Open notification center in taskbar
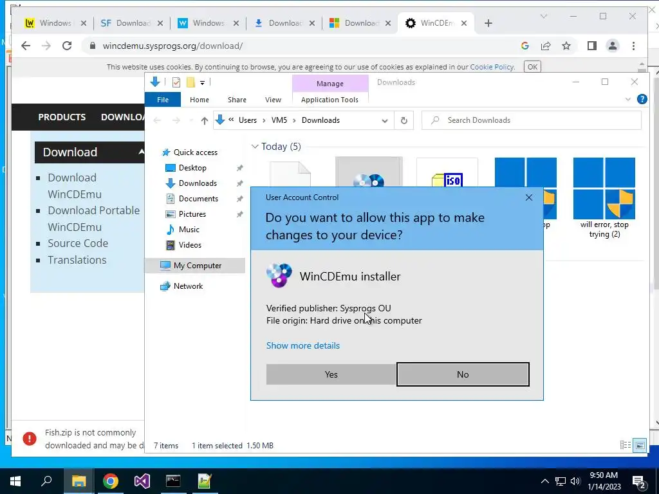This screenshot has width=659, height=494. tap(639, 481)
